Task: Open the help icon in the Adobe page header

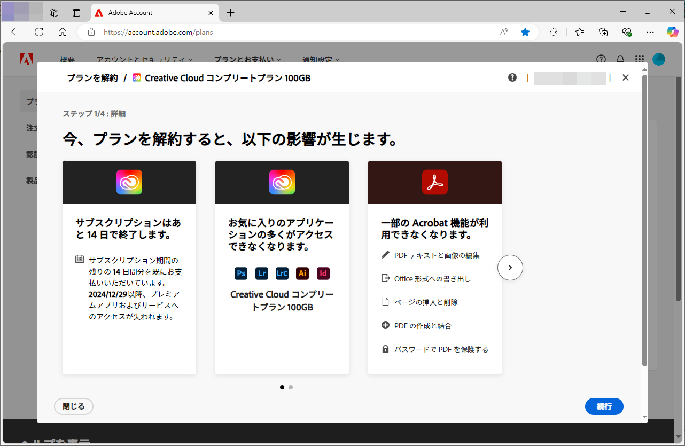Action: pyautogui.click(x=601, y=59)
